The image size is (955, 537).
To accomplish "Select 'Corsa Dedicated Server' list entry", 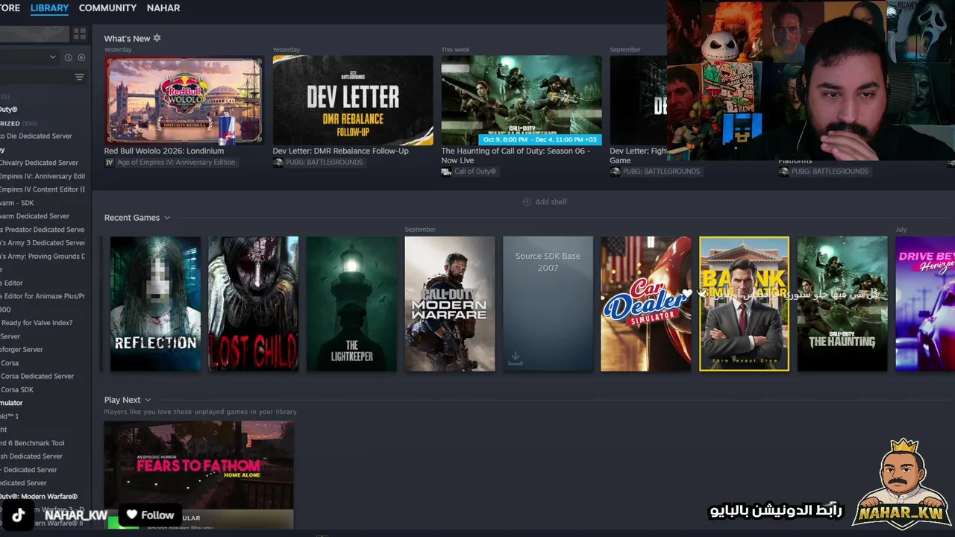I will (37, 377).
